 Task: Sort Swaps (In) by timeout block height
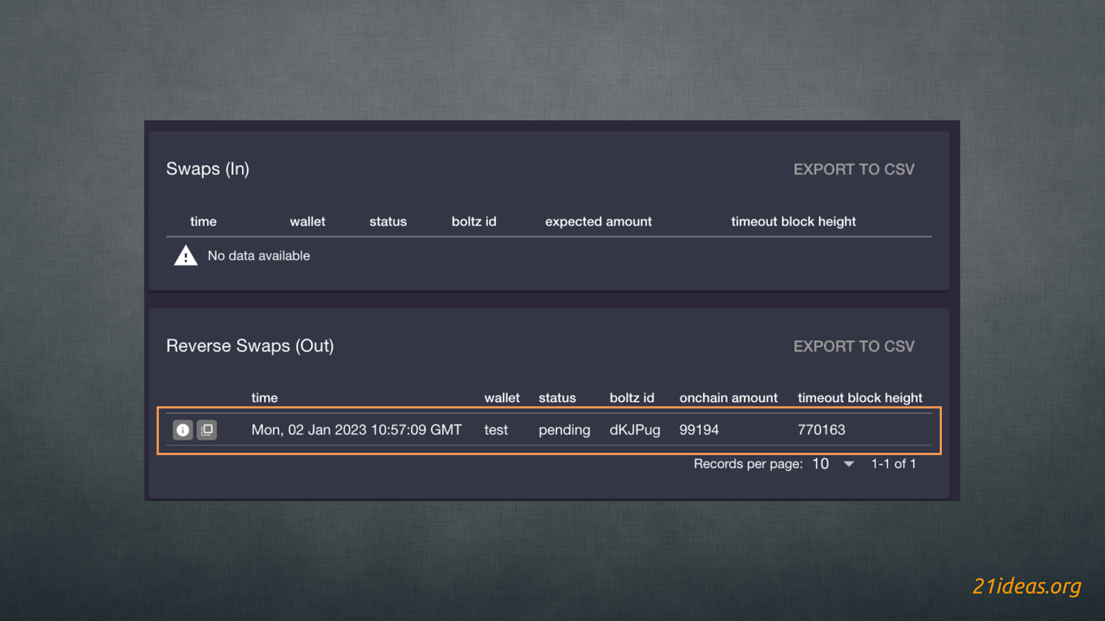[793, 221]
